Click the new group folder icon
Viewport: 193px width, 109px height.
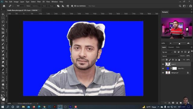181,103
